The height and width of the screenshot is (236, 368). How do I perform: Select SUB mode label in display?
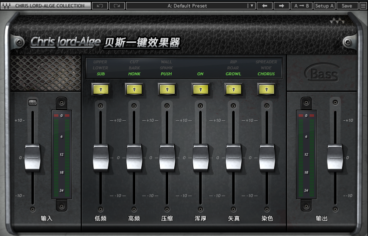pyautogui.click(x=101, y=74)
